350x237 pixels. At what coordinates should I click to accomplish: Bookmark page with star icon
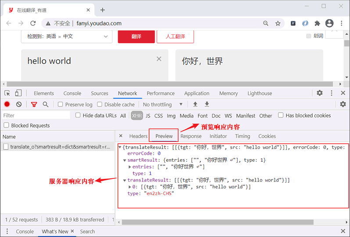278,23
